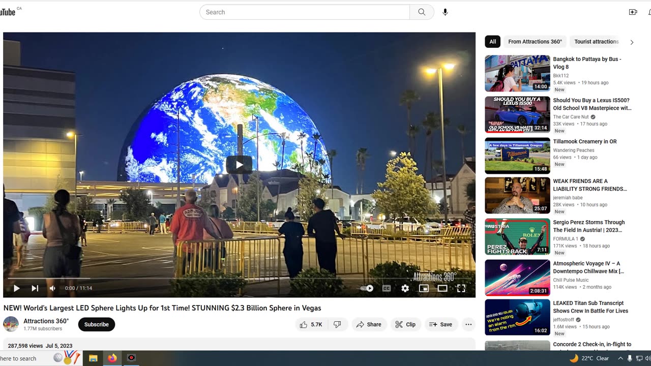Toggle closed captions CC button
This screenshot has height=366, width=651.
387,288
